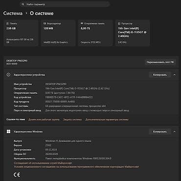Select the 'Выпуск' Windows 11 edition value
This screenshot has height=181, width=181.
point(68,141)
